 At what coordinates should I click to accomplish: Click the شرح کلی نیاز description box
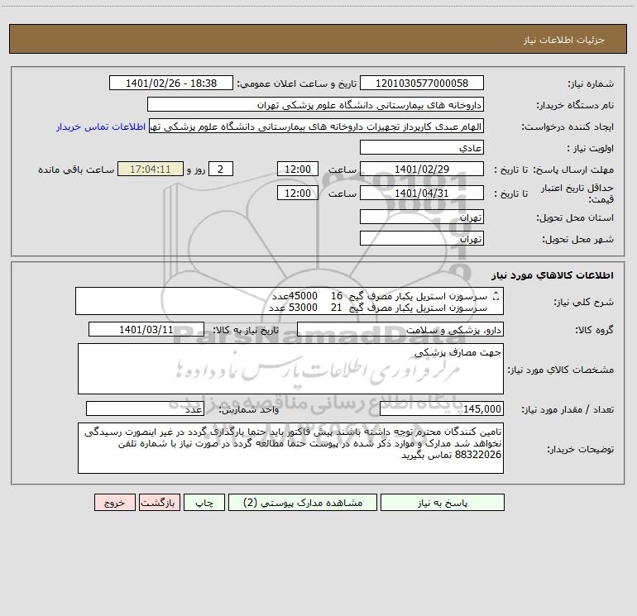(290, 301)
